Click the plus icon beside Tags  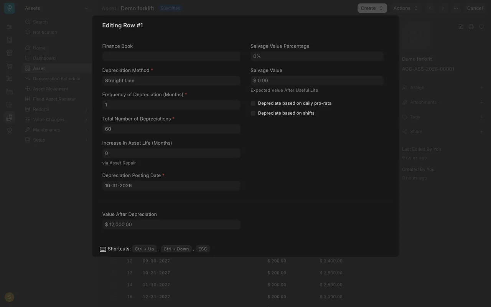[x=481, y=117]
